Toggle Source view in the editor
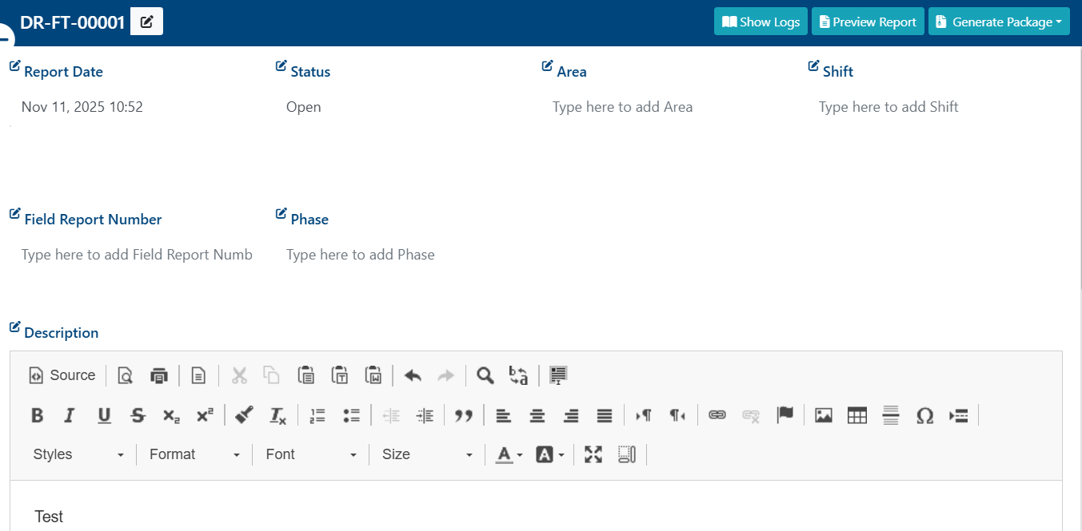The image size is (1082, 531). 62,375
